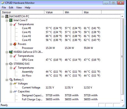Click the 15.34 W value for Processor
This screenshot has height=109, width=127.
[50, 48]
